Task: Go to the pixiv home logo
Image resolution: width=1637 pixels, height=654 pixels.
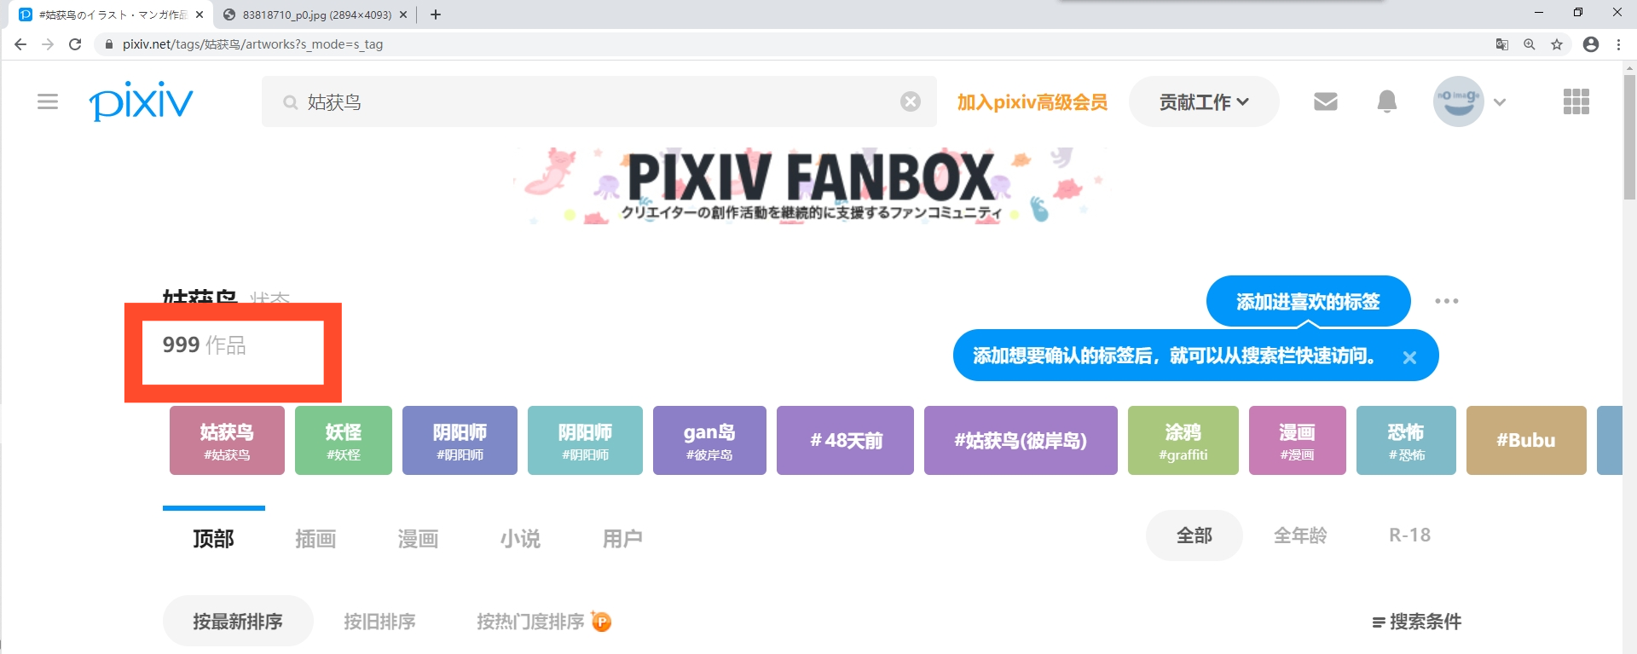Action: point(142,101)
